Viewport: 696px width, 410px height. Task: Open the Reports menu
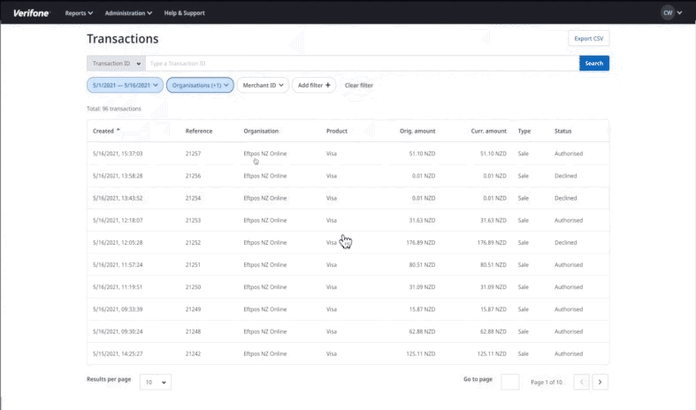79,13
